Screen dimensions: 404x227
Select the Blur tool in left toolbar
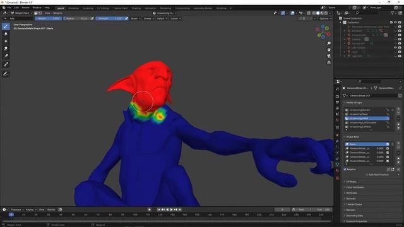pyautogui.click(x=6, y=33)
